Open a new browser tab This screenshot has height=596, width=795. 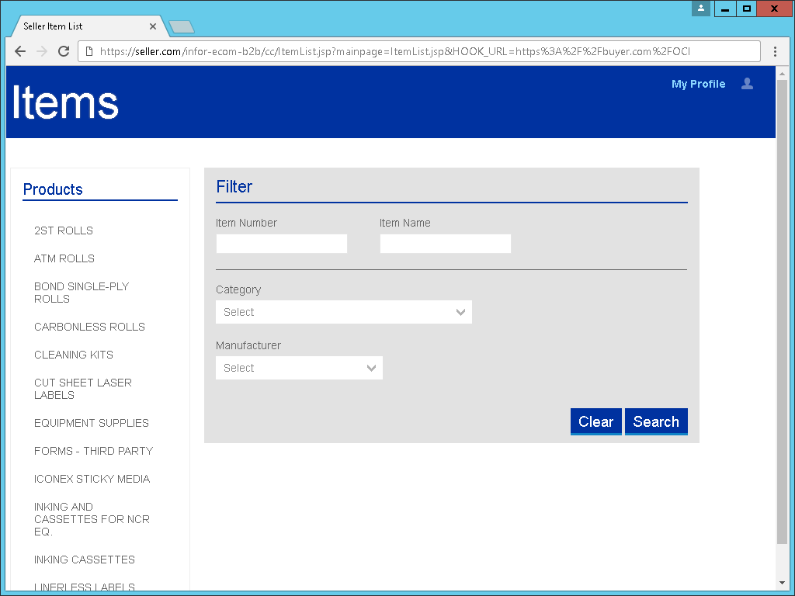pyautogui.click(x=182, y=27)
